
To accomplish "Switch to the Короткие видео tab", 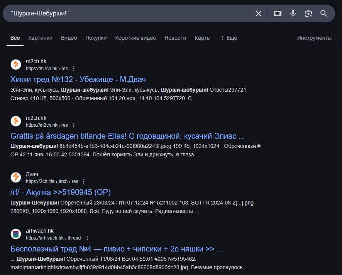I will [x=135, y=38].
